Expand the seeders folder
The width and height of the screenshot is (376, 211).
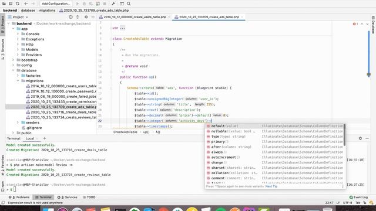[18, 122]
